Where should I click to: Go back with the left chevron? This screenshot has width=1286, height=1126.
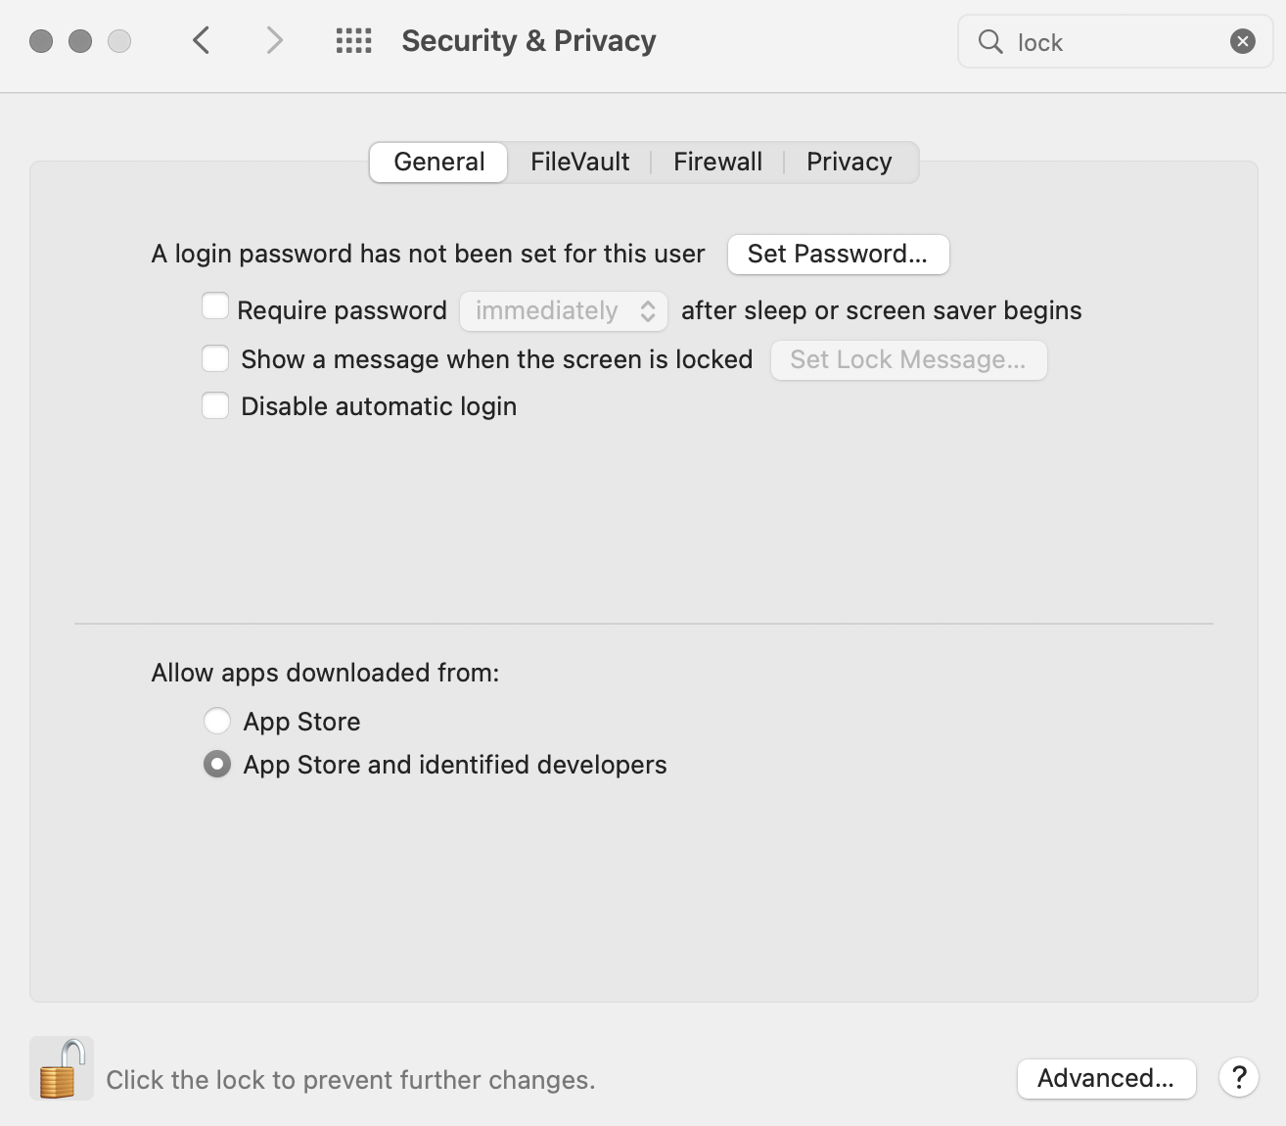click(x=202, y=41)
